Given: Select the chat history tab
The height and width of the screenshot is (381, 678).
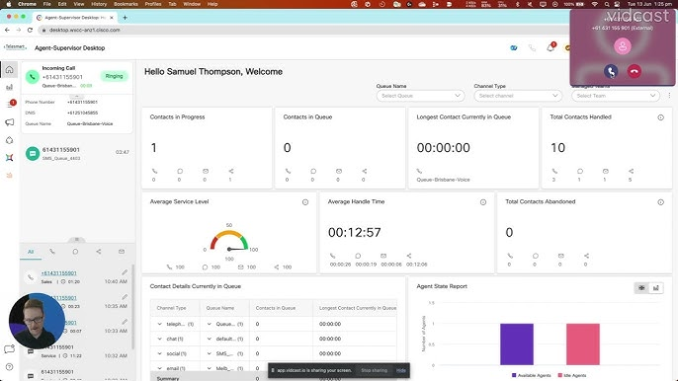Looking at the screenshot, I should [x=75, y=252].
